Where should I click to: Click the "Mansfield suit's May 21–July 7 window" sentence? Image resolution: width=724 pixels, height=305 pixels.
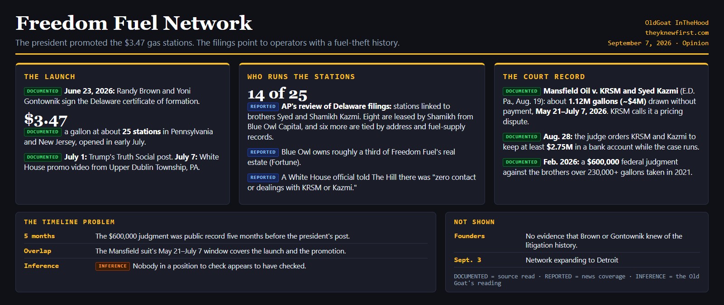click(x=221, y=251)
